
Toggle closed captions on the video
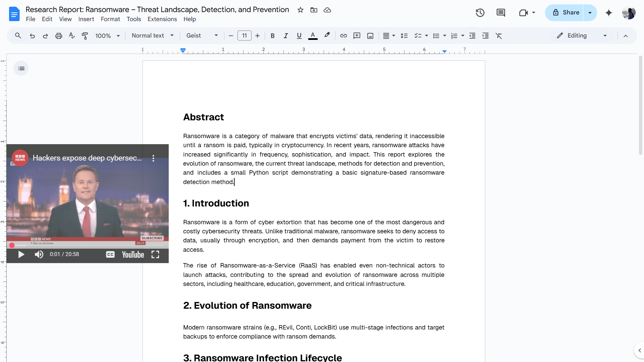pos(110,254)
